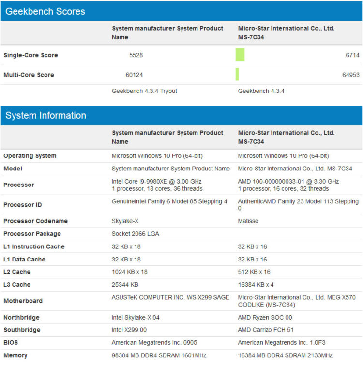Click the 60124 multi-core score
363x369 pixels.
pyautogui.click(x=134, y=75)
